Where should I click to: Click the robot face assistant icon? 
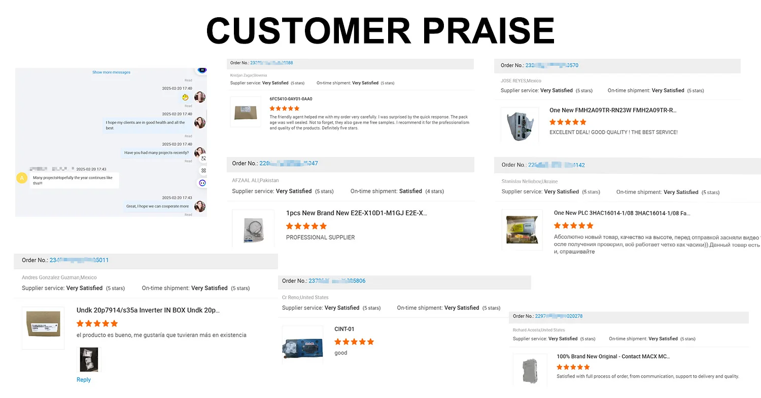[202, 183]
